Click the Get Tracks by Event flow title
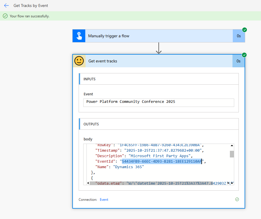 click(x=31, y=5)
